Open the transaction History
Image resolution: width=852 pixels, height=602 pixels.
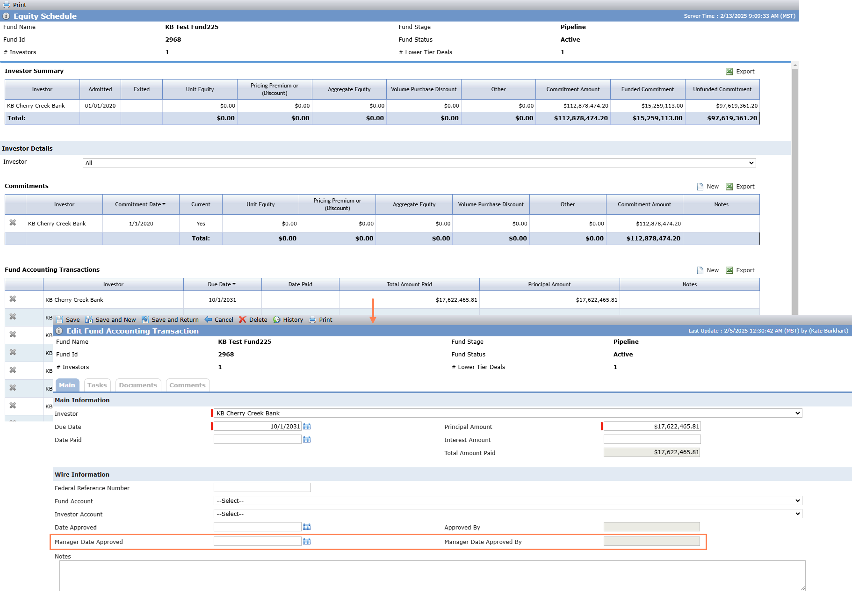click(x=288, y=320)
